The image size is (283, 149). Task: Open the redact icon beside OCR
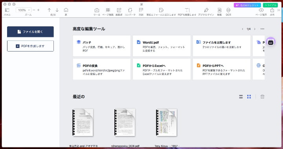[x=219, y=10]
